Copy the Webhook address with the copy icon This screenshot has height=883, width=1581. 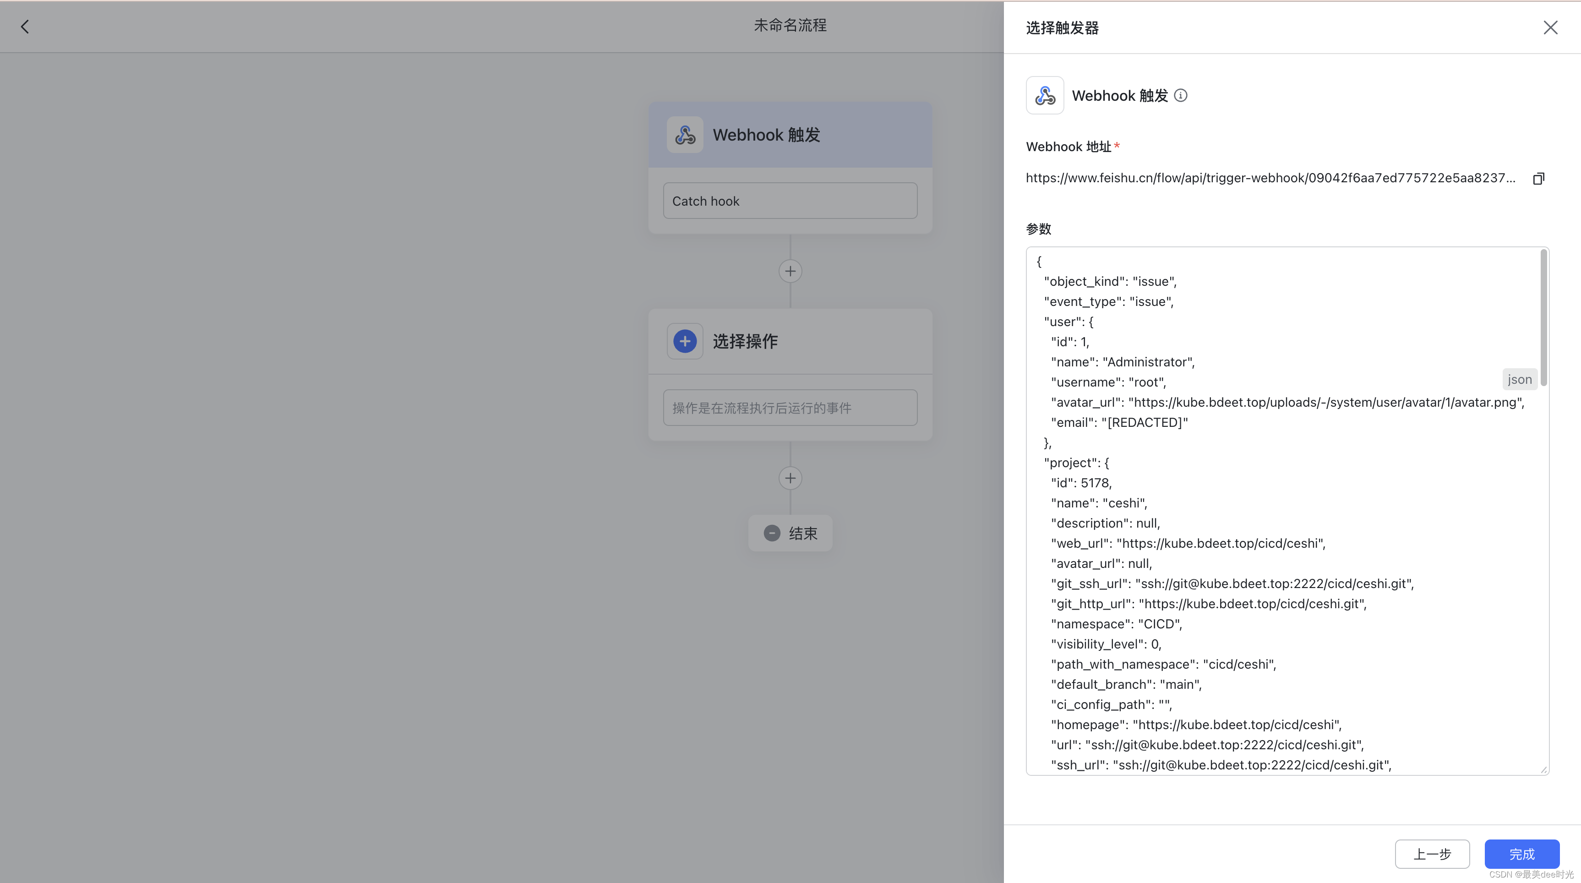pos(1539,179)
